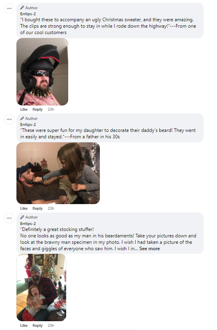Reply to the ugly Christmas sweater comment
217x330 pixels.
tap(37, 109)
